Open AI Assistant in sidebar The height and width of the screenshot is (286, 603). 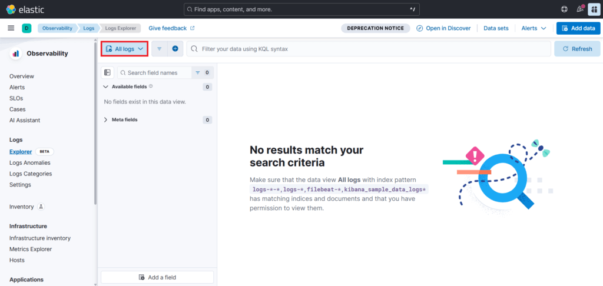25,120
